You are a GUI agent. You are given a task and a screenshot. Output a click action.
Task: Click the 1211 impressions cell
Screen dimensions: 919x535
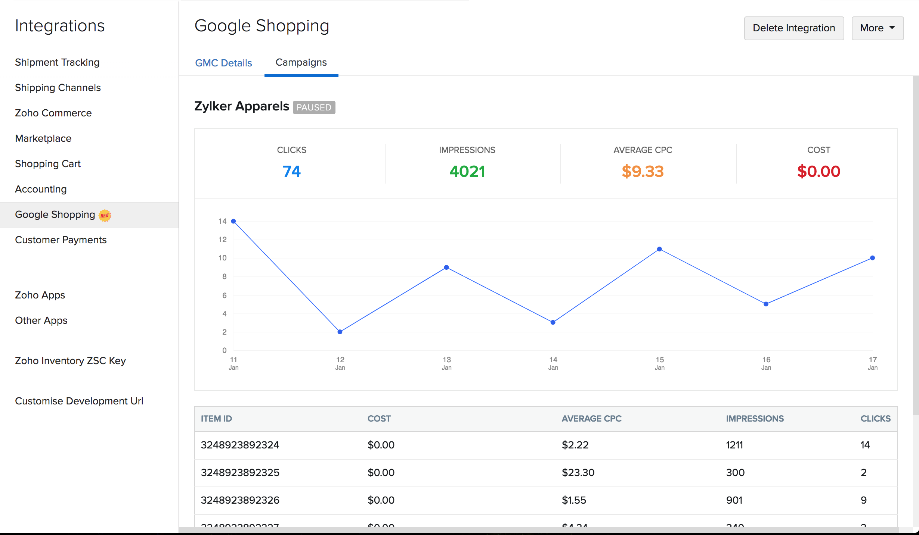click(734, 445)
